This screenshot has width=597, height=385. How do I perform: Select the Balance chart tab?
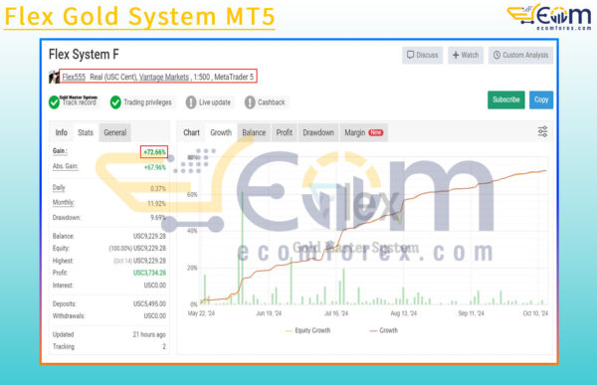tap(254, 132)
